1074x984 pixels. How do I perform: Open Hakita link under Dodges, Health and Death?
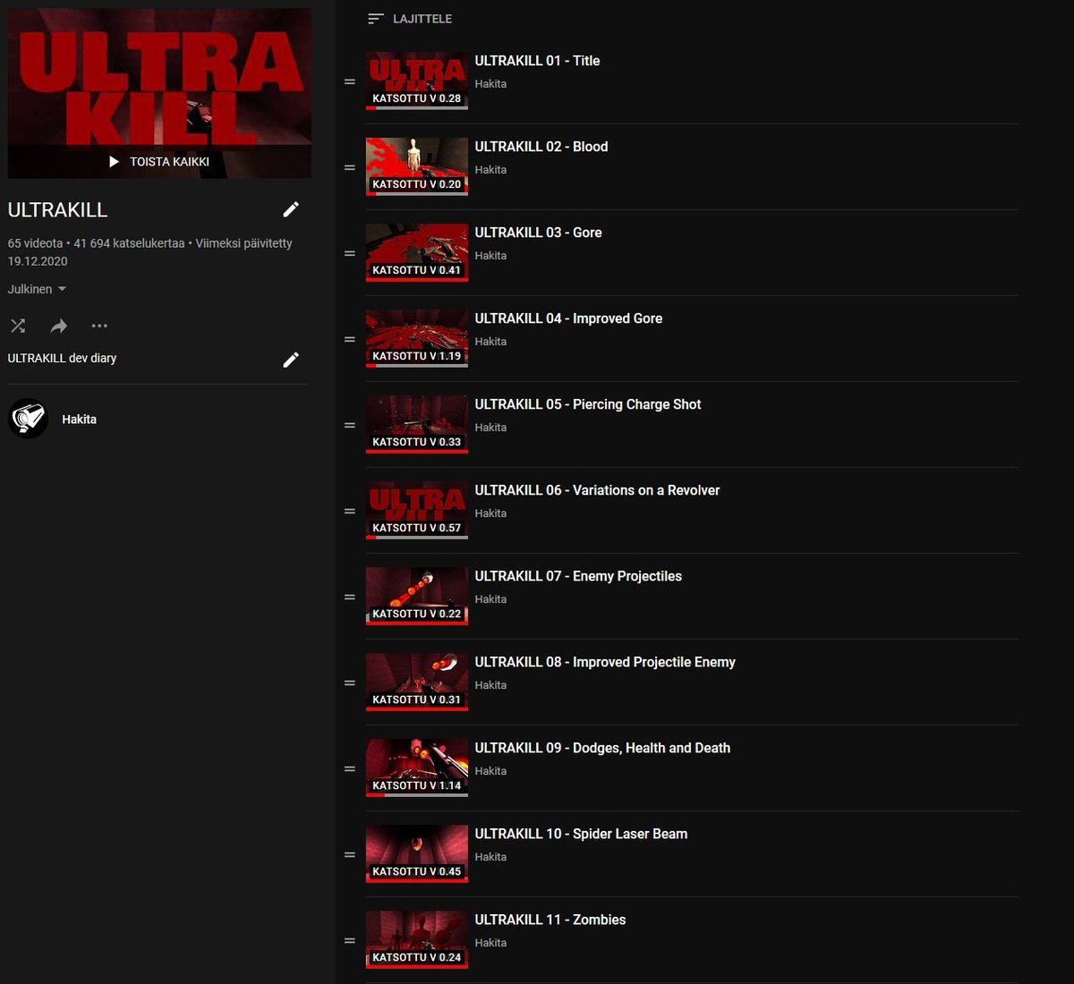490,771
